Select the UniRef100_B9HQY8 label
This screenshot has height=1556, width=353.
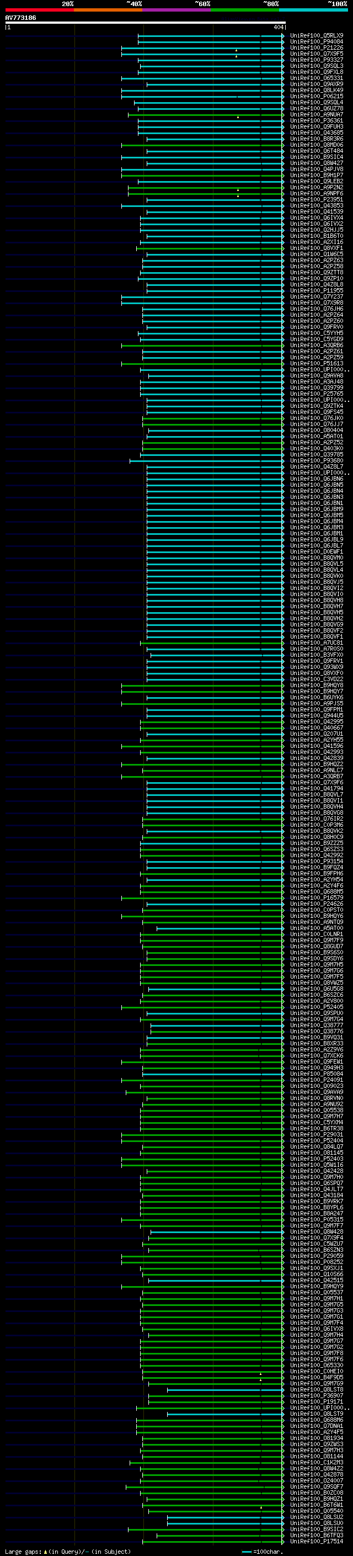[x=316, y=685]
